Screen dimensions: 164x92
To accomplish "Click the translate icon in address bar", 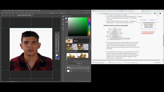I will [155, 13].
